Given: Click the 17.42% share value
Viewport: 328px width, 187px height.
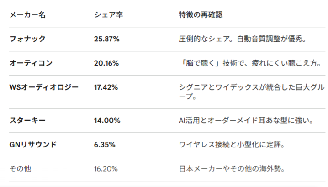Looking at the screenshot, I should 106,87.
